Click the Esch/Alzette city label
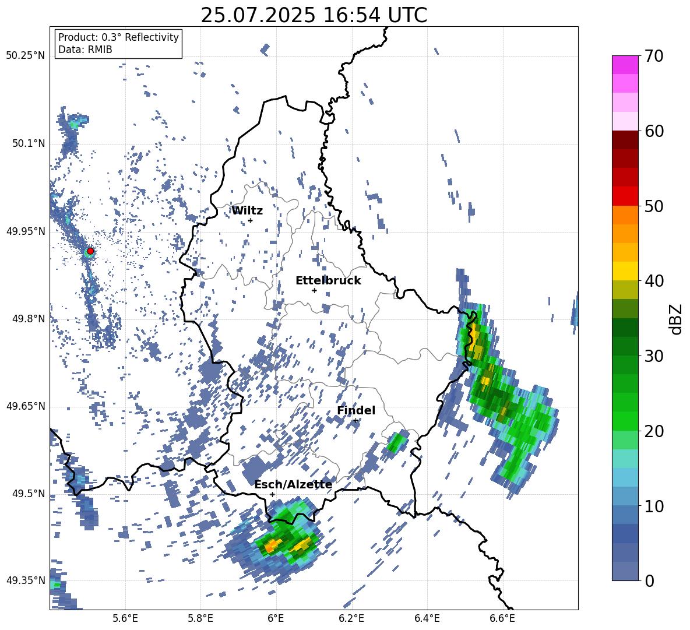The height and width of the screenshot is (630, 690). [x=293, y=485]
